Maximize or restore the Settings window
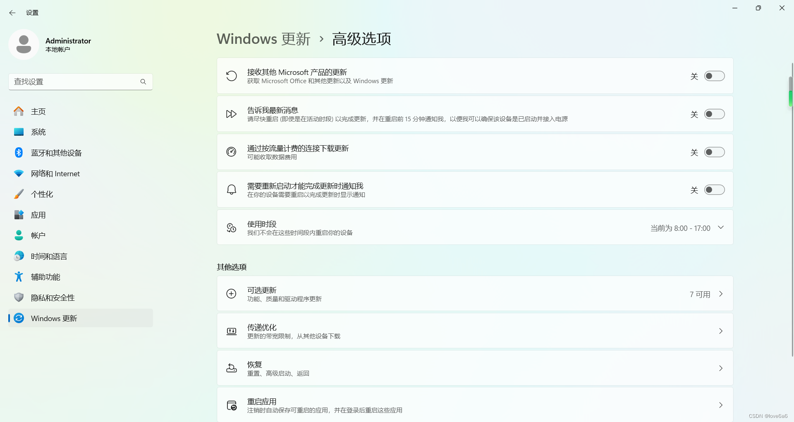Image resolution: width=794 pixels, height=422 pixels. 758,8
